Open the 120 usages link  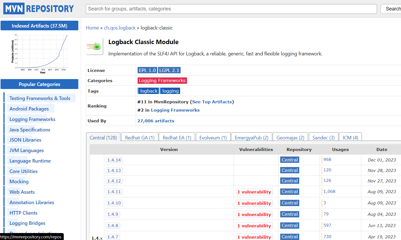pyautogui.click(x=327, y=170)
